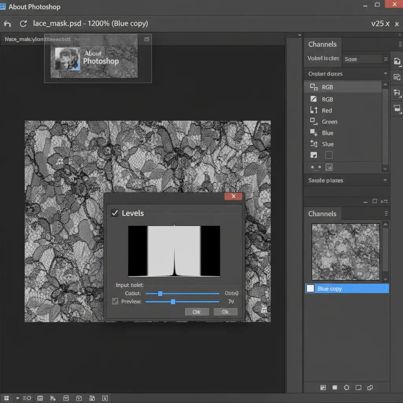Switch to the upper Channels tab
Image resolution: width=403 pixels, height=403 pixels.
(x=322, y=44)
